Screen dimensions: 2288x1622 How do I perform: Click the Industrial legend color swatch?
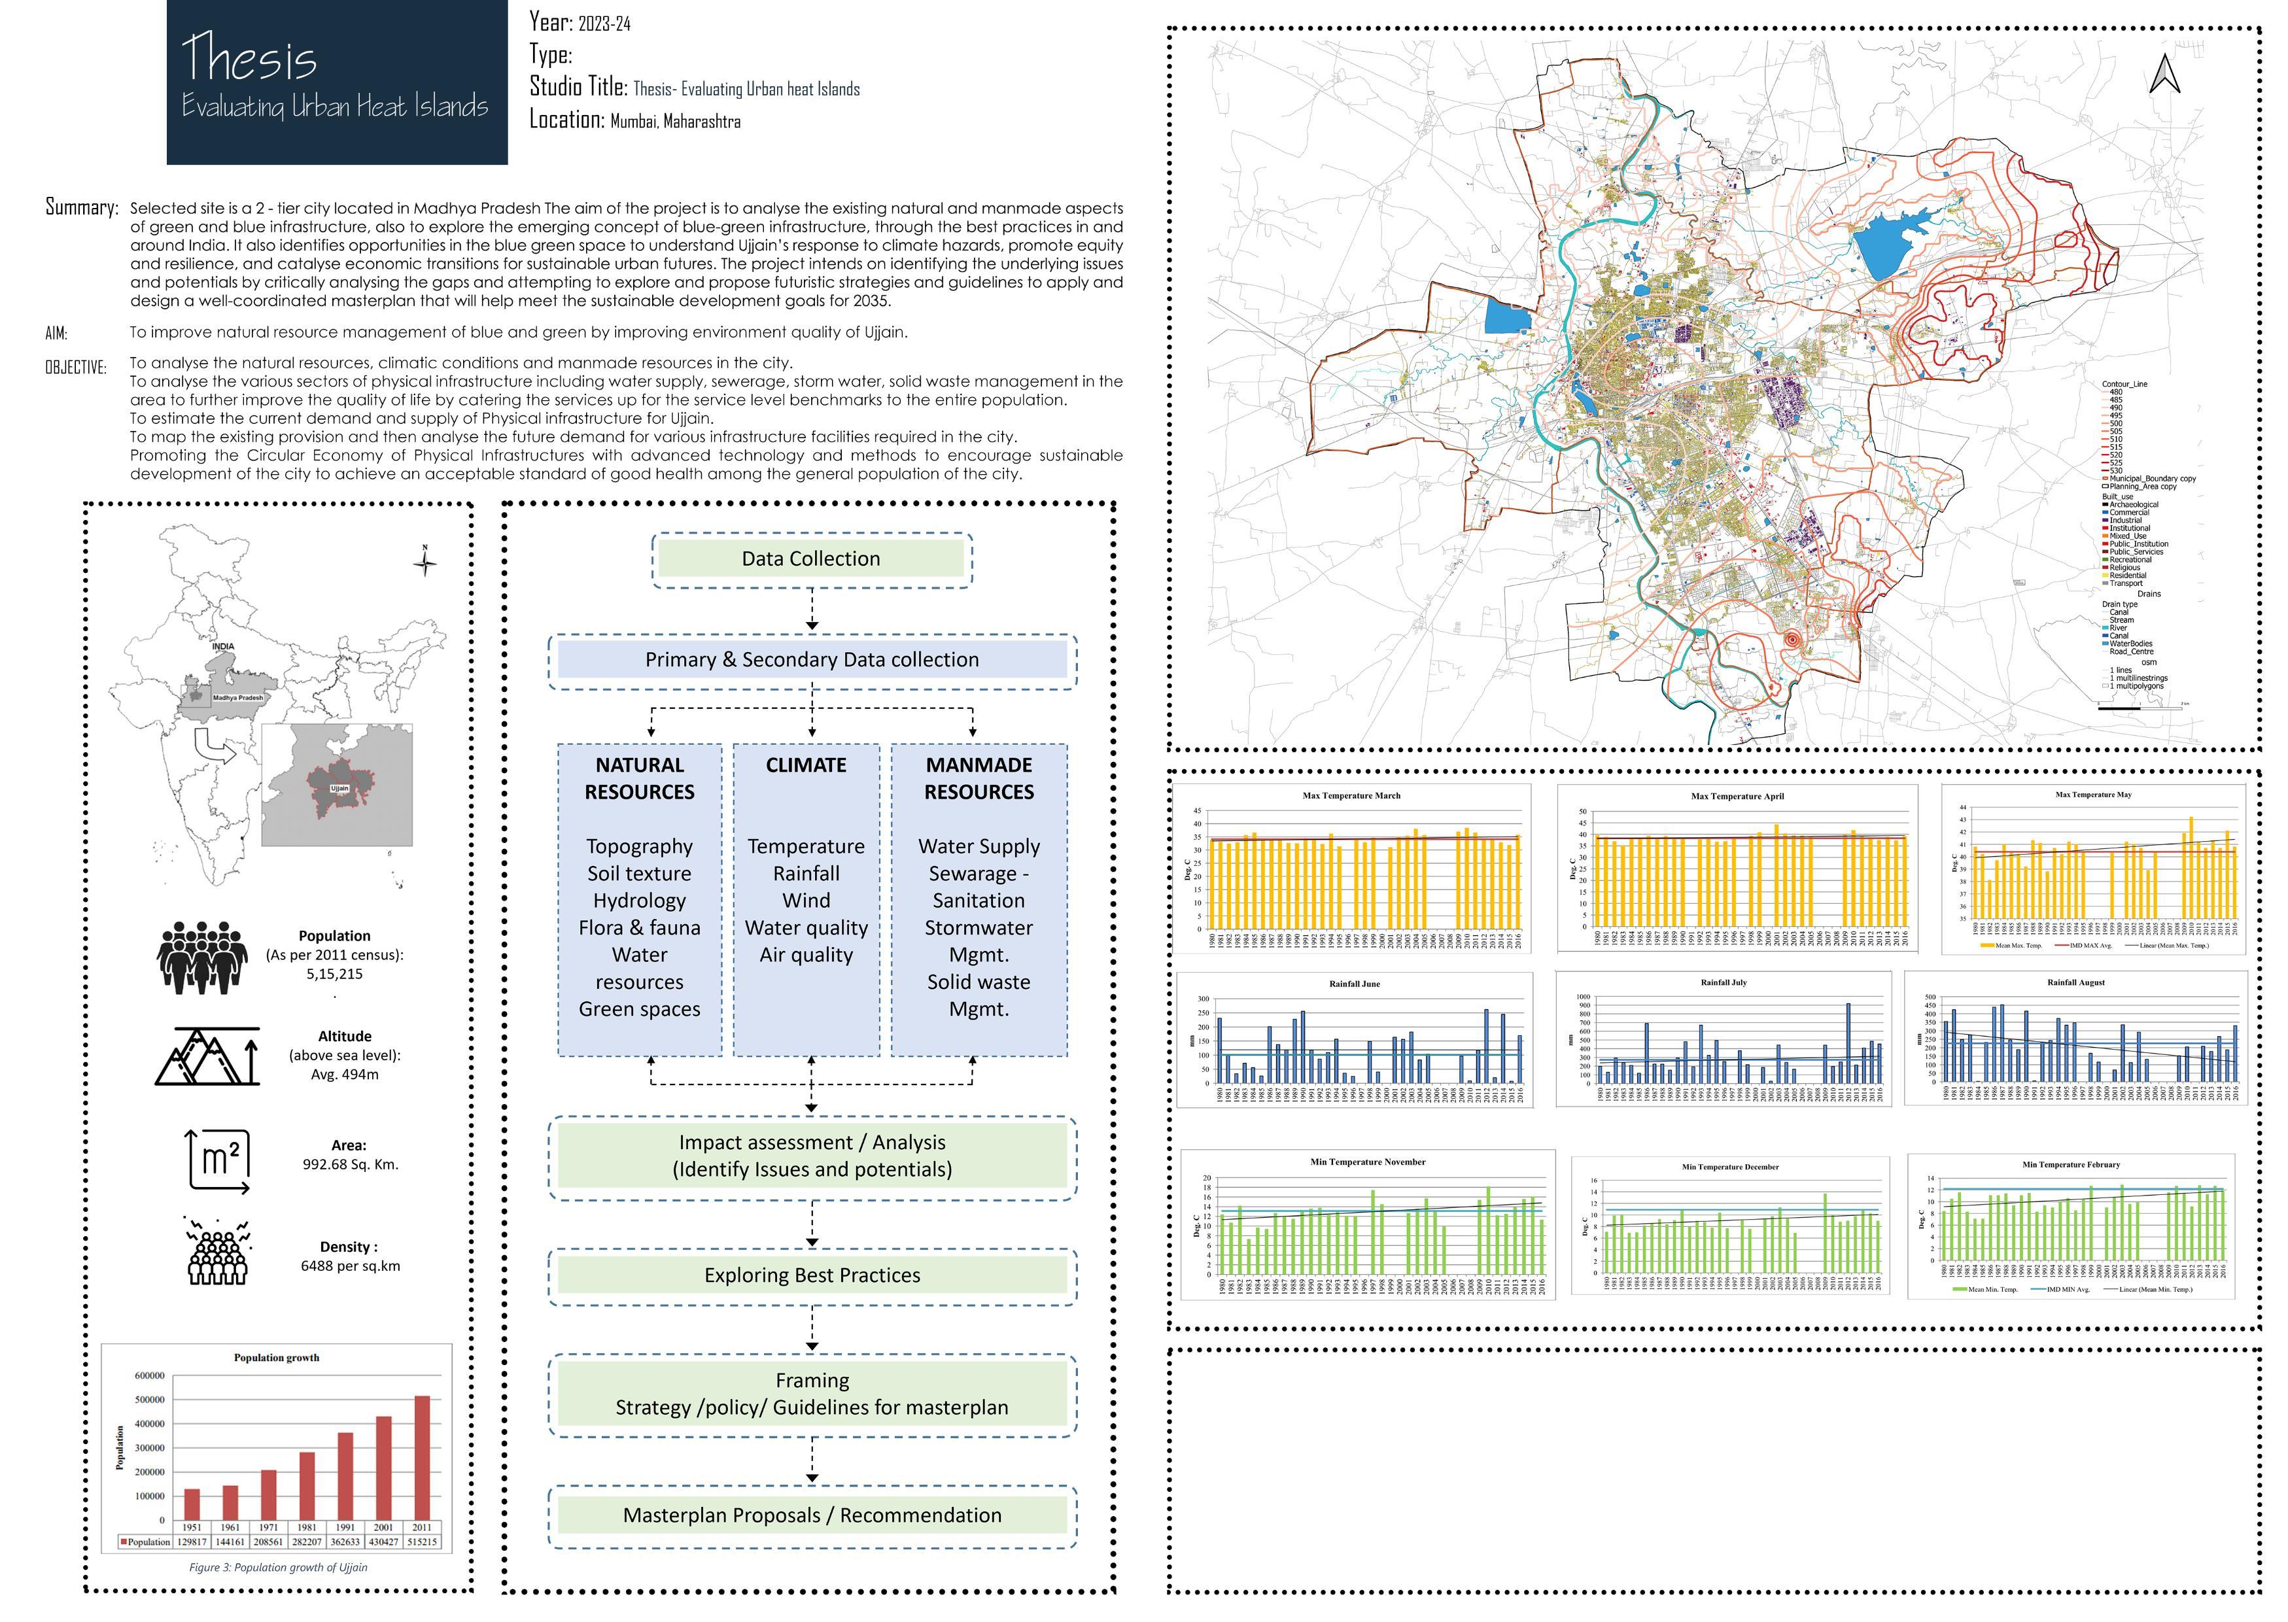2106,521
